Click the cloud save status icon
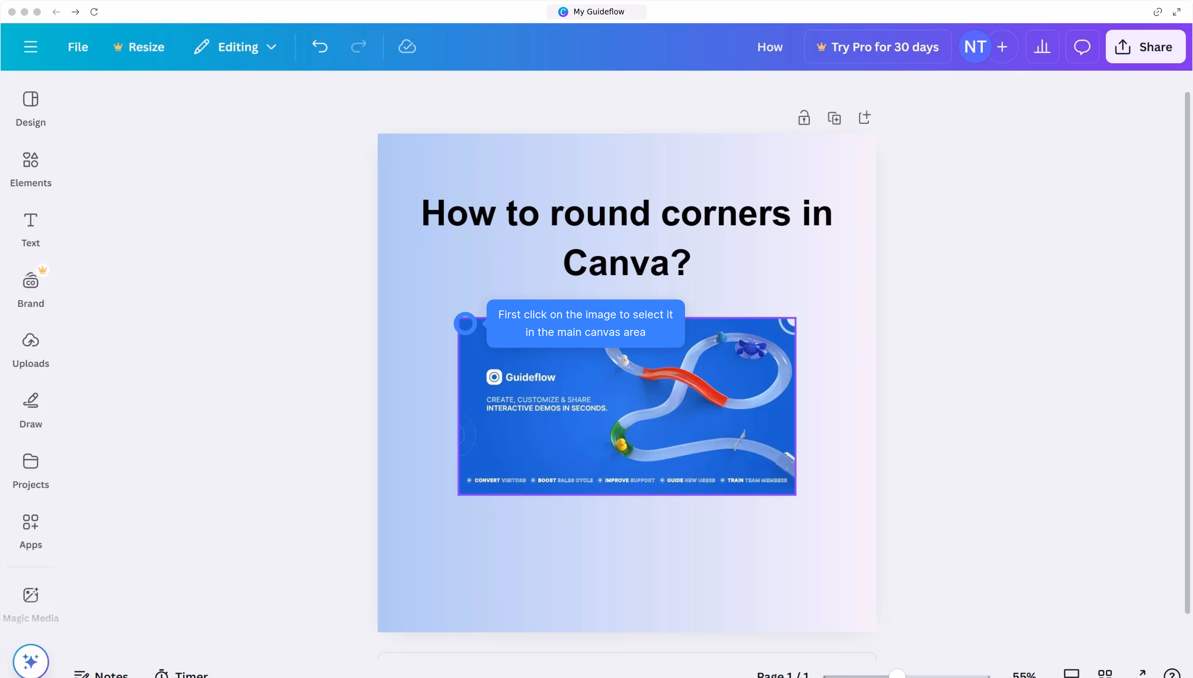The image size is (1193, 678). pos(407,46)
